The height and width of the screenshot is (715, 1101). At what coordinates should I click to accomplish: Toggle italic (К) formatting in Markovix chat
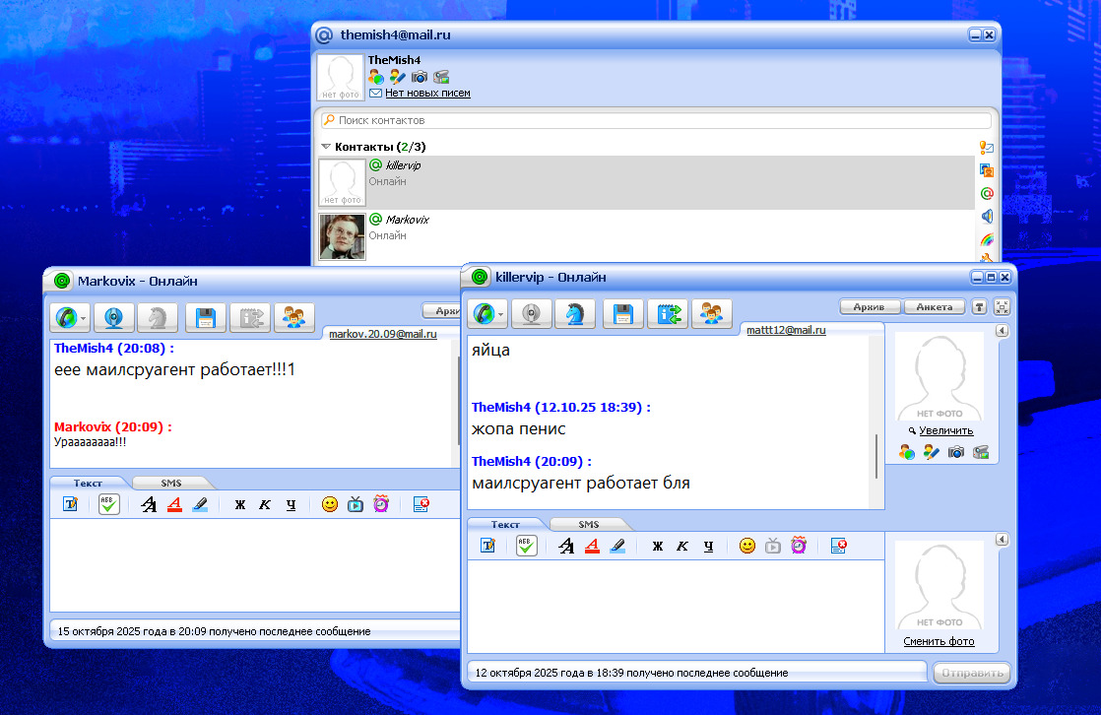[265, 504]
